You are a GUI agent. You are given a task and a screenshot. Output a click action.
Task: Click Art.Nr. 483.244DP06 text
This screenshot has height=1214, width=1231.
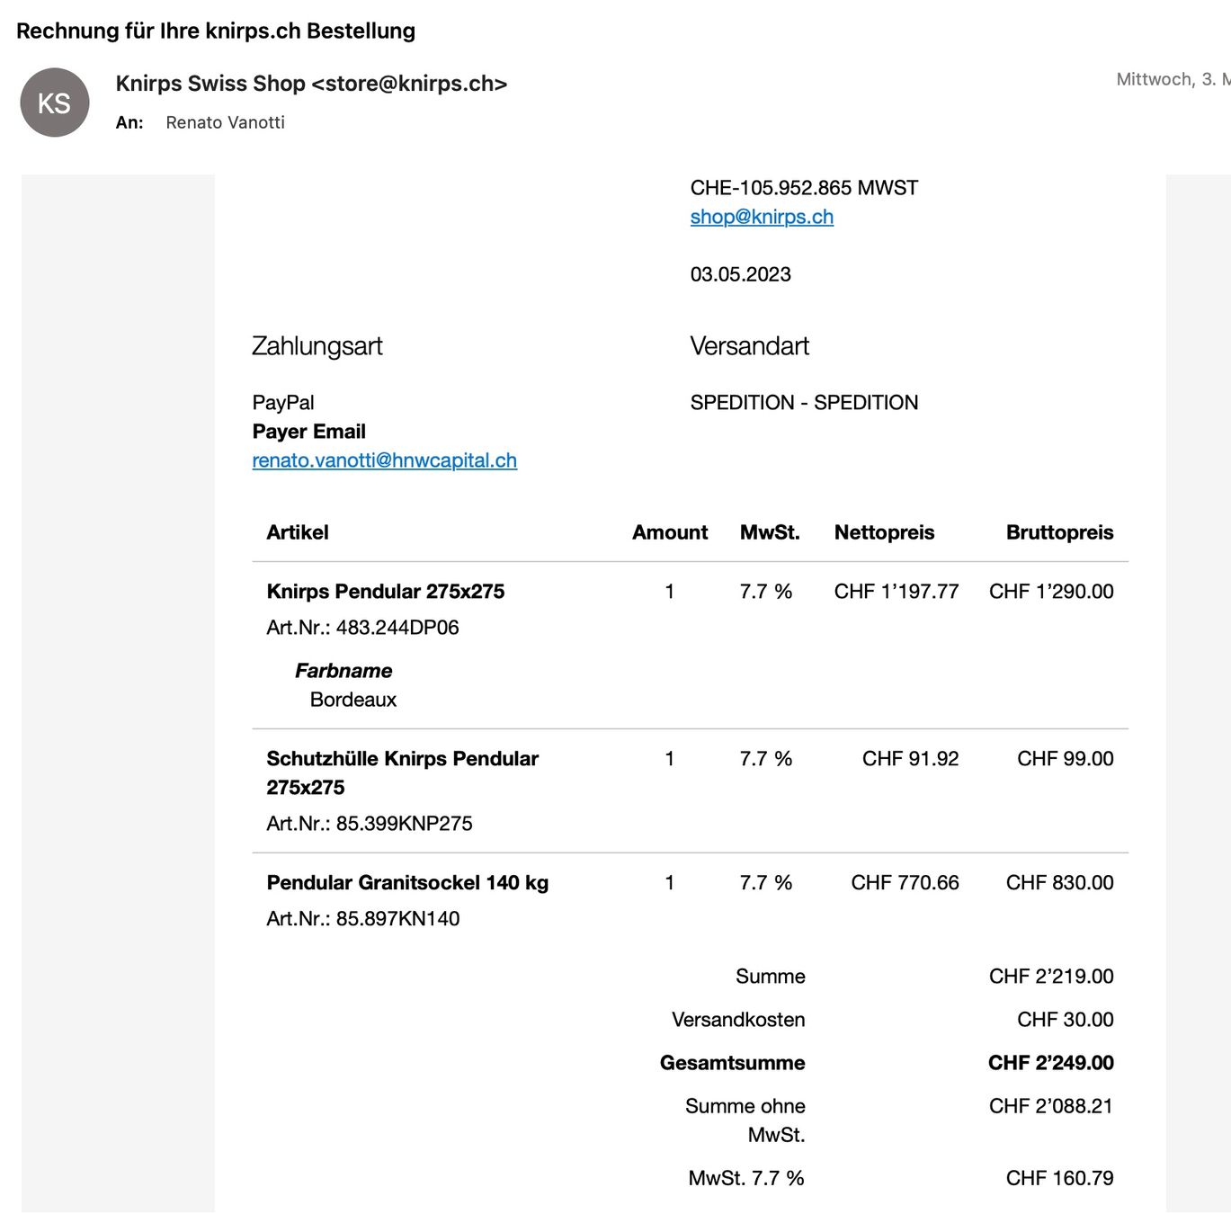pos(362,628)
